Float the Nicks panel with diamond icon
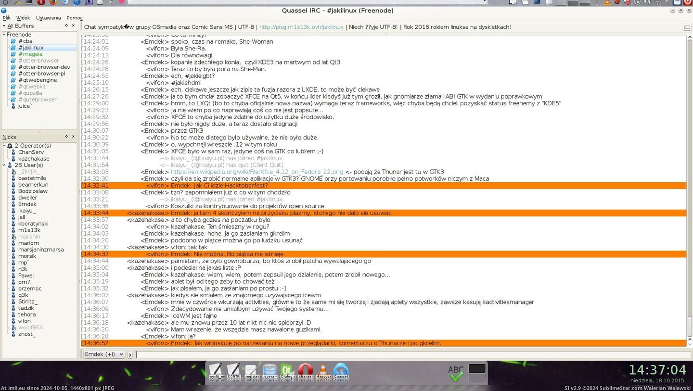 (x=66, y=137)
